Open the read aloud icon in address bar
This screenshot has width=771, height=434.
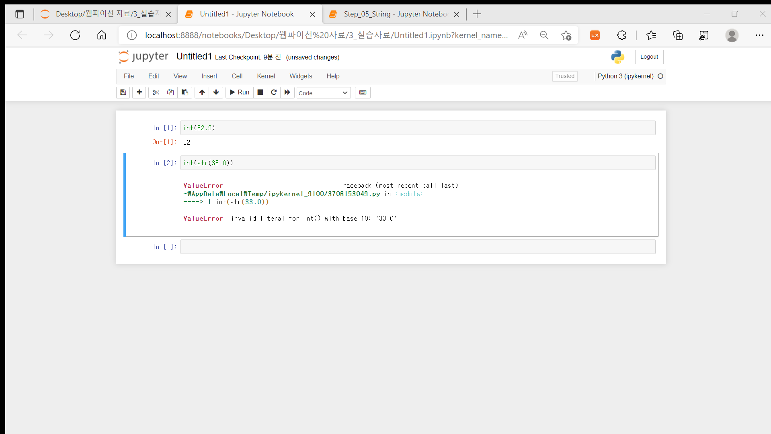click(x=523, y=35)
